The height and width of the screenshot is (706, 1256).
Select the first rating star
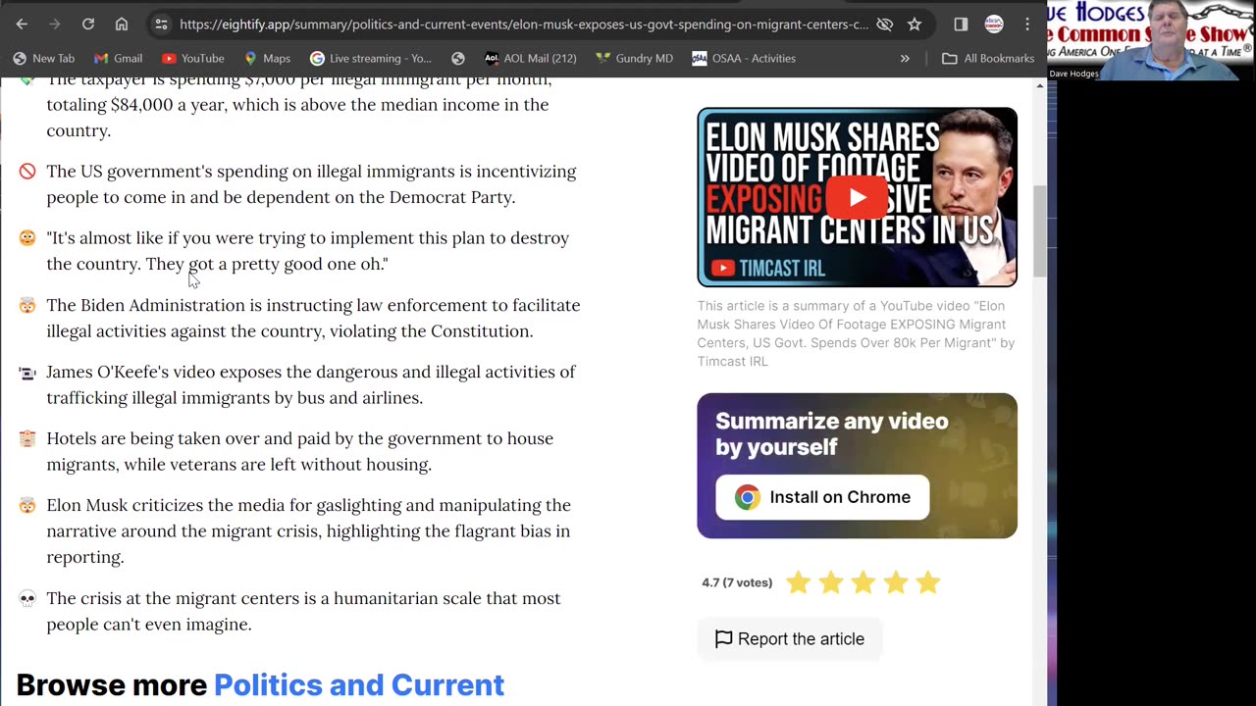click(x=798, y=582)
